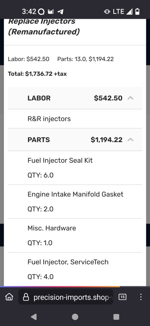Tap the Gmail notification icon in status bar
The image size is (150, 326).
pyautogui.click(x=51, y=12)
